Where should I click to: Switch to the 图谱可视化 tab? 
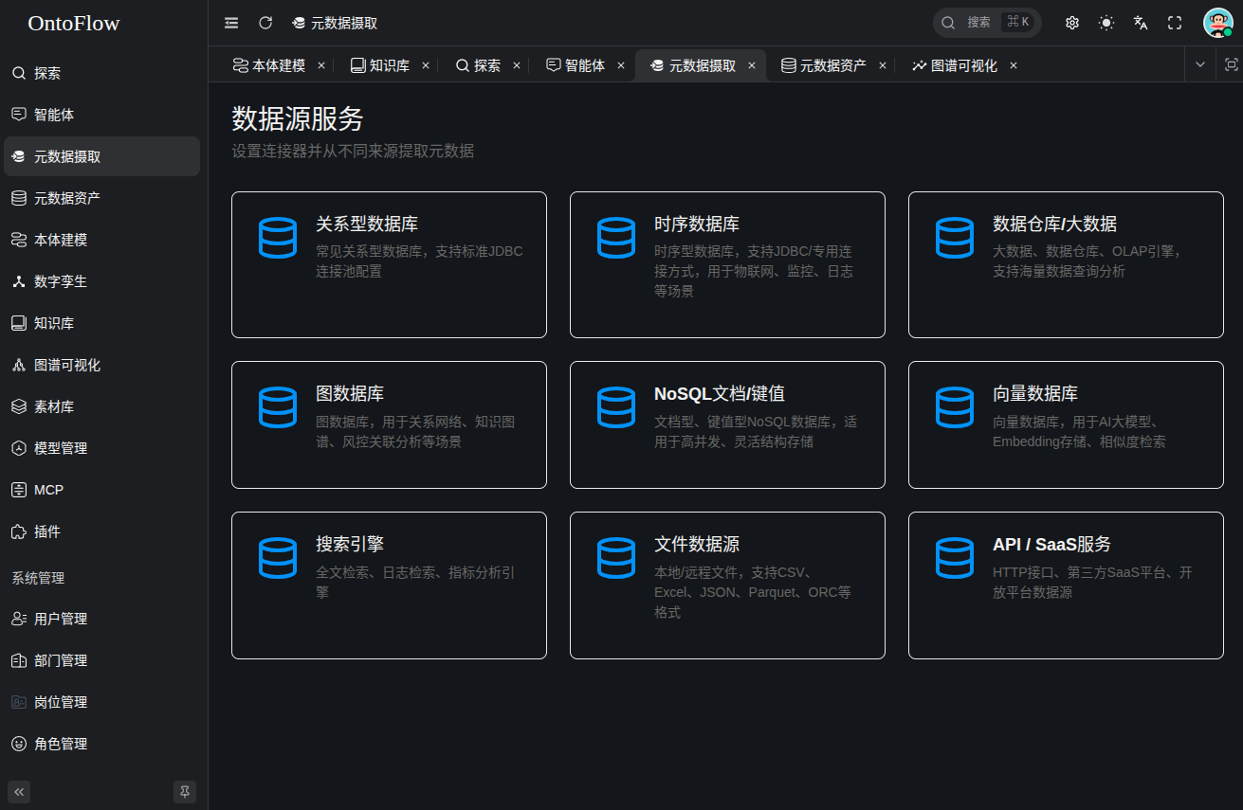pos(955,65)
